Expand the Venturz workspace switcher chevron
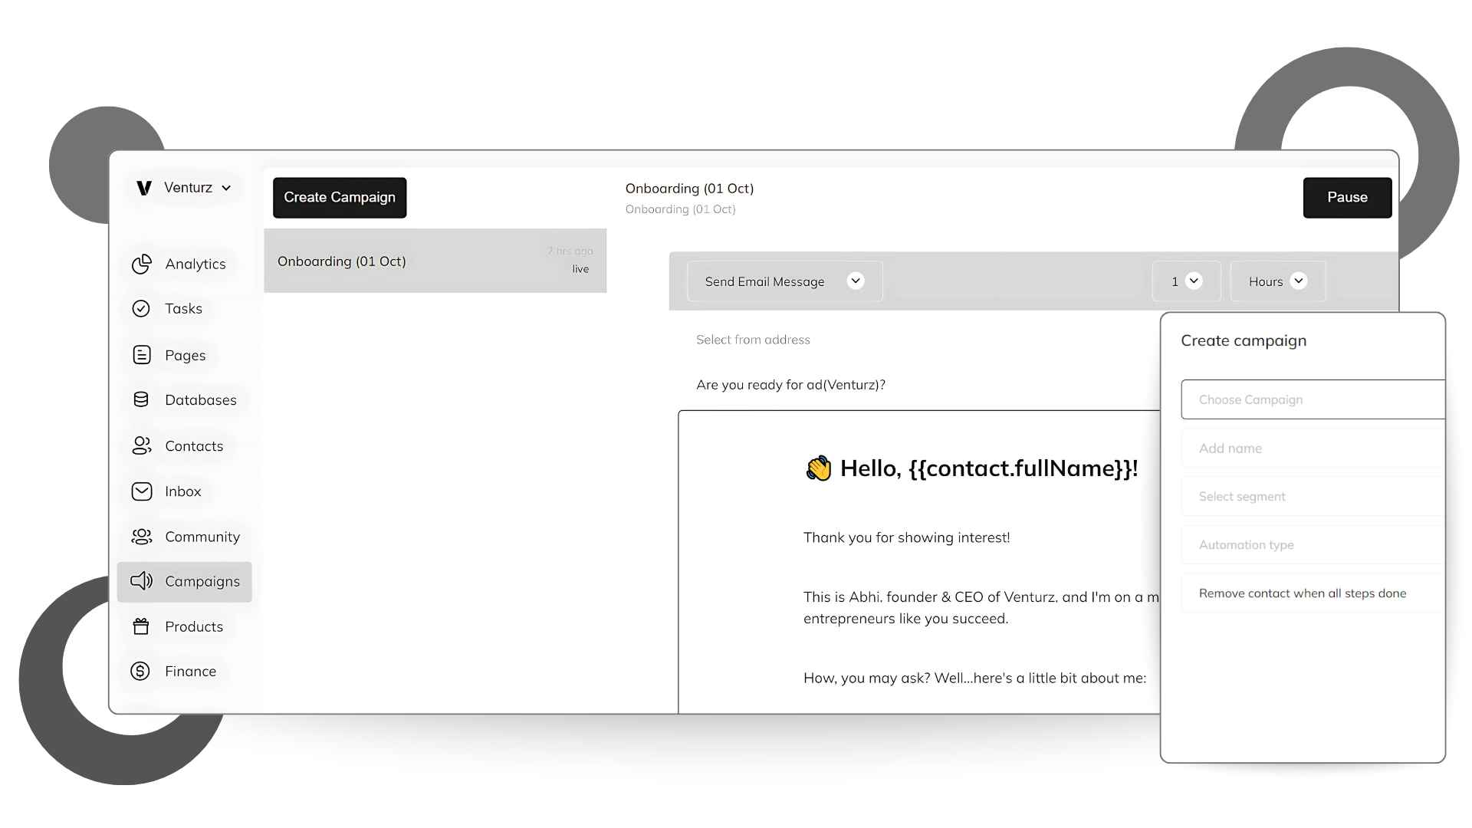 (x=226, y=188)
